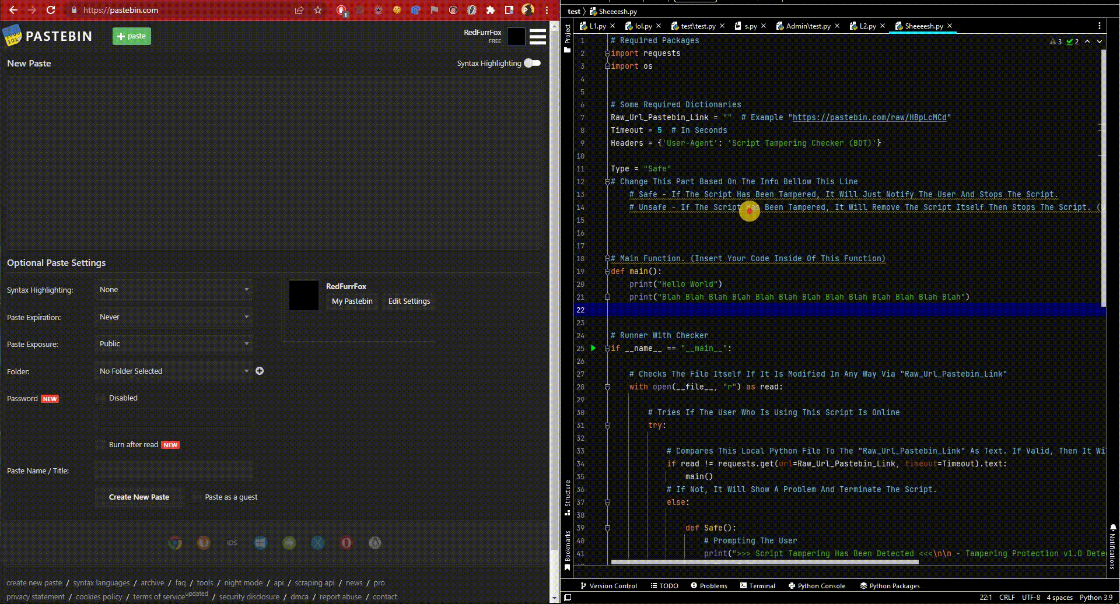Toggle the Syntax Highlighting switch
The width and height of the screenshot is (1120, 604).
532,63
